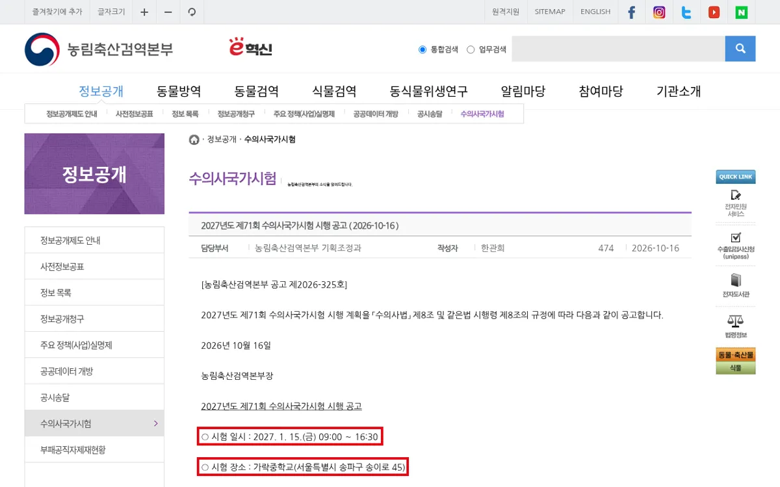This screenshot has height=487, width=780.
Task: Open 동물검역 main menu
Action: pyautogui.click(x=257, y=92)
